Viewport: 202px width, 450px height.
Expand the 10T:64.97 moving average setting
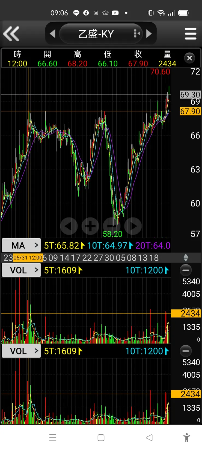110,246
